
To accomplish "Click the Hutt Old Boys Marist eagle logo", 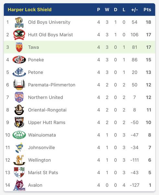I will click(x=19, y=35).
